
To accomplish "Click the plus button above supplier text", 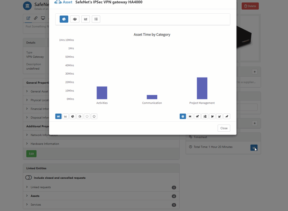I will point(255,72).
